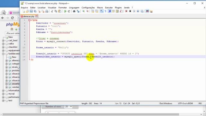206x116 pixels.
Task: Click the browser horizontal scrollbar at bottom
Action: 91,114
